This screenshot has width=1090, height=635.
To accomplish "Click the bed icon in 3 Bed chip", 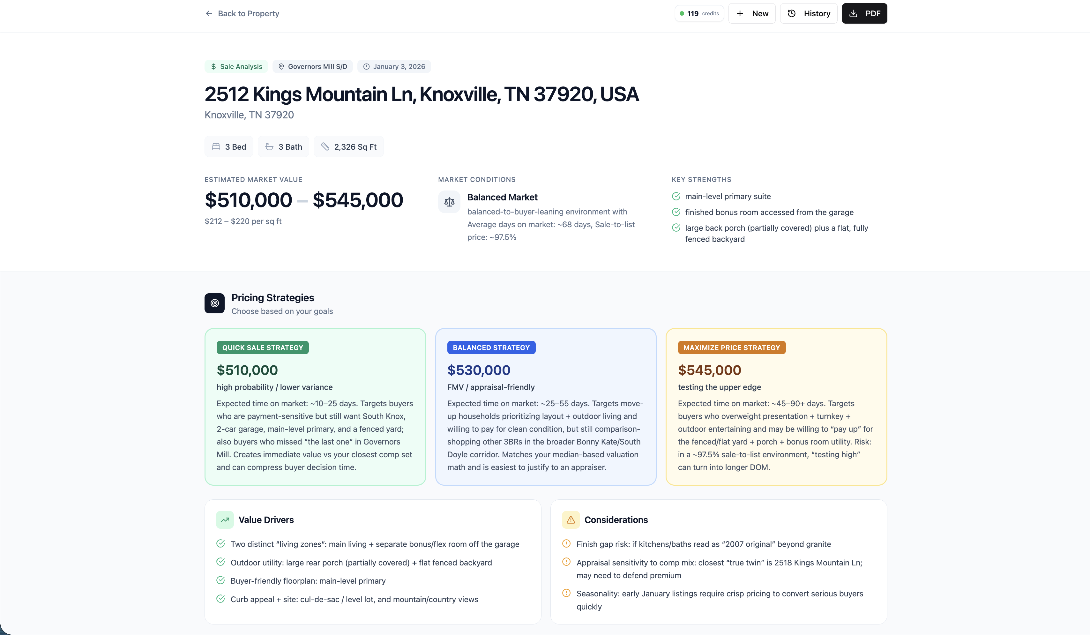I will pyautogui.click(x=216, y=147).
